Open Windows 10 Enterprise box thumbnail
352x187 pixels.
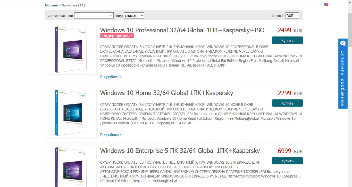pyautogui.click(x=71, y=166)
